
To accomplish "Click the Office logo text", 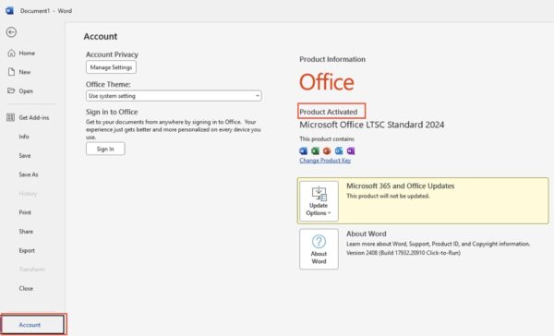I will coord(327,82).
